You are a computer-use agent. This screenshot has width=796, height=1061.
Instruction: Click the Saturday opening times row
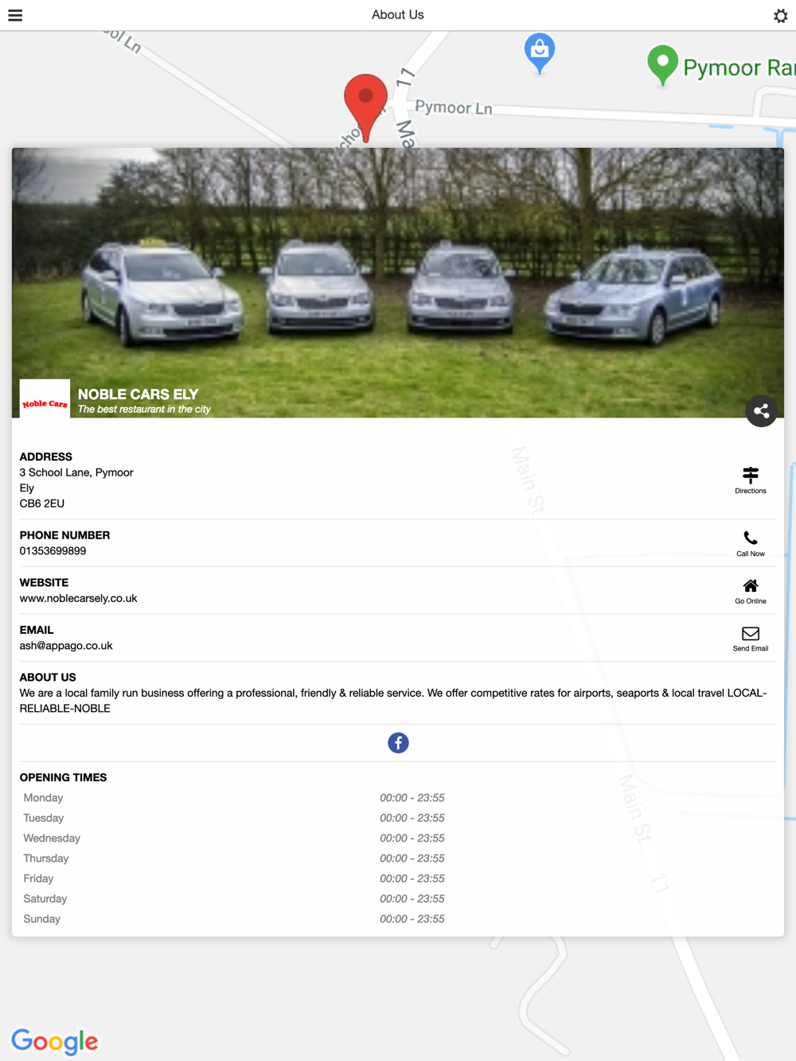(398, 899)
